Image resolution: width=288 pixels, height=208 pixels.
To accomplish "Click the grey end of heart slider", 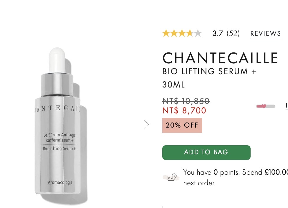I will tap(271, 106).
